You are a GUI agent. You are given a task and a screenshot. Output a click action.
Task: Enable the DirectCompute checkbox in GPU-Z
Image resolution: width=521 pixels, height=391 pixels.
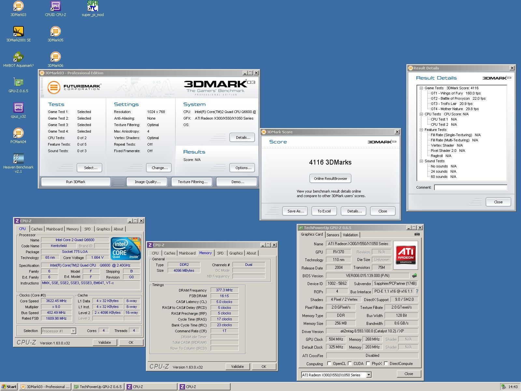click(x=386, y=364)
